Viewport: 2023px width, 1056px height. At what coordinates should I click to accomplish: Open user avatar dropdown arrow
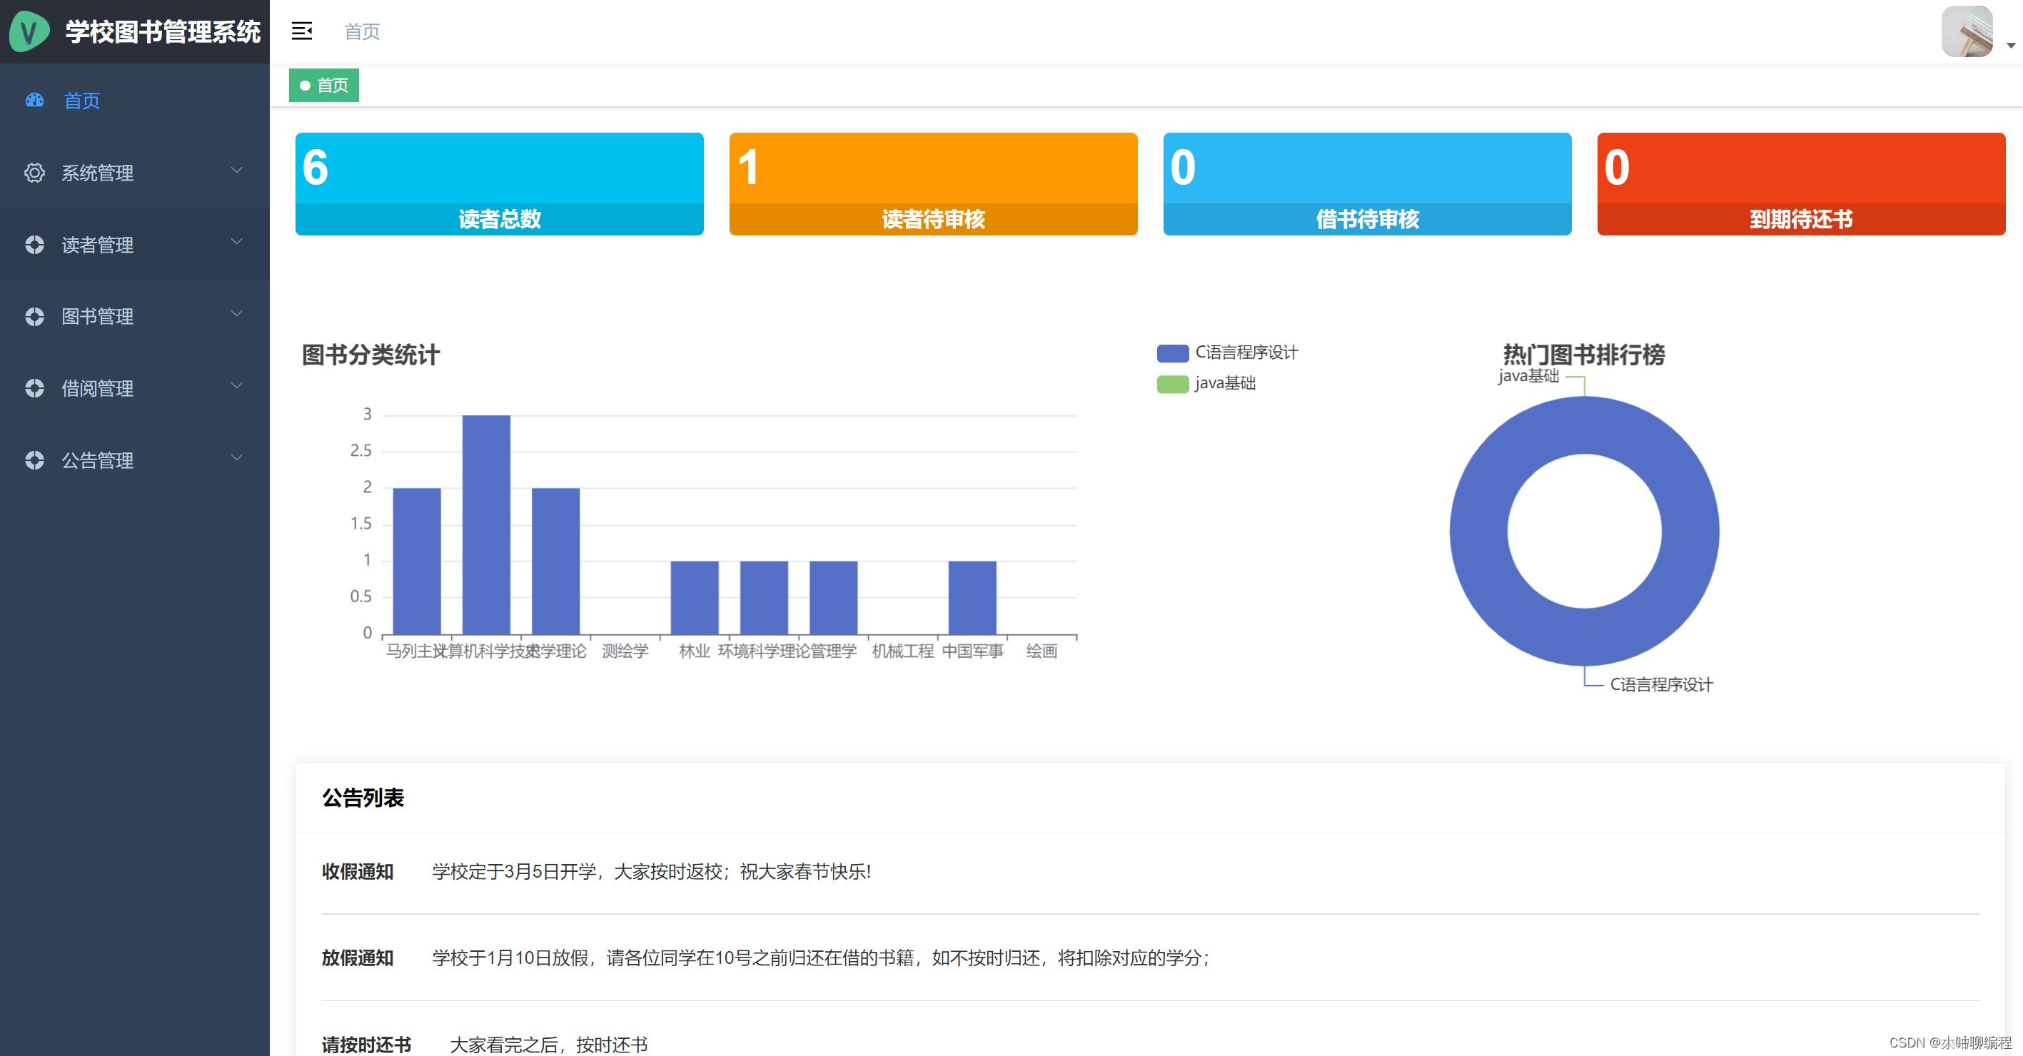pos(2010,46)
